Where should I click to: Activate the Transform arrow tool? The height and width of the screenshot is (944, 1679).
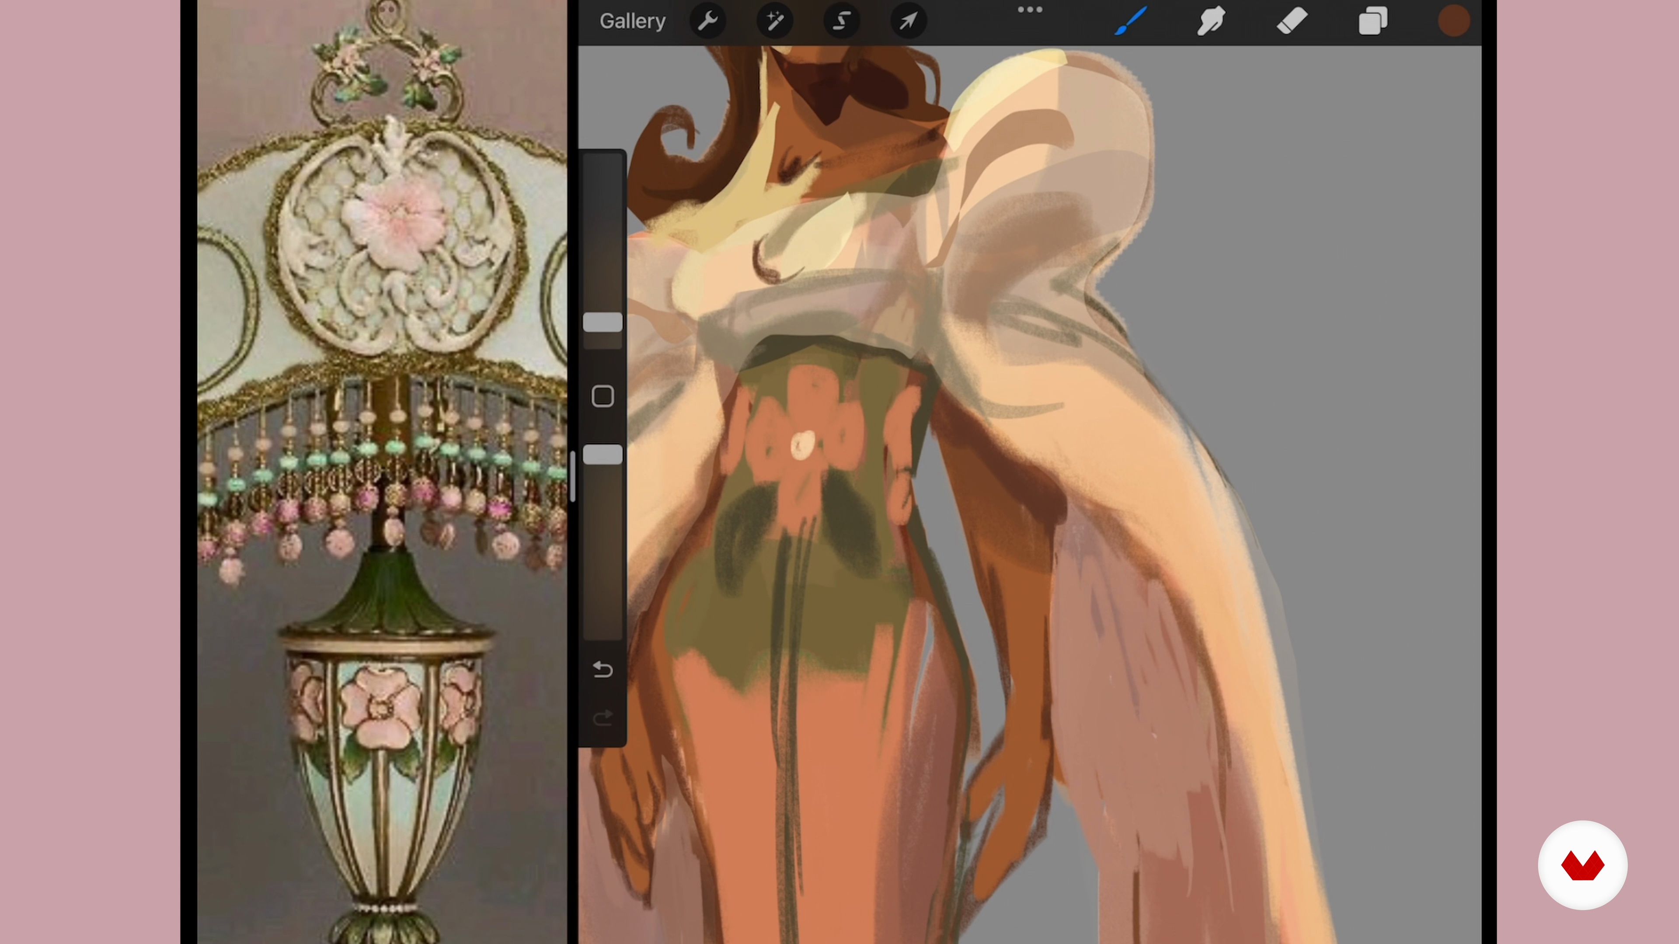click(x=909, y=21)
